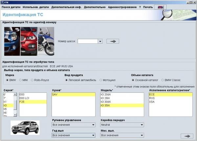Click the series list scroll up arrow
197x141 pixels.
pyautogui.click(x=15, y=94)
